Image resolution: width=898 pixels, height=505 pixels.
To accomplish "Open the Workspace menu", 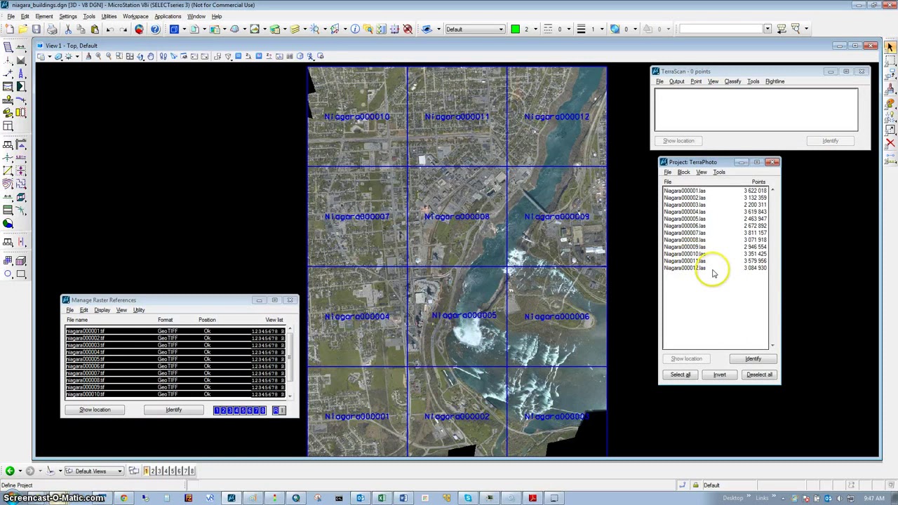I will pyautogui.click(x=135, y=16).
